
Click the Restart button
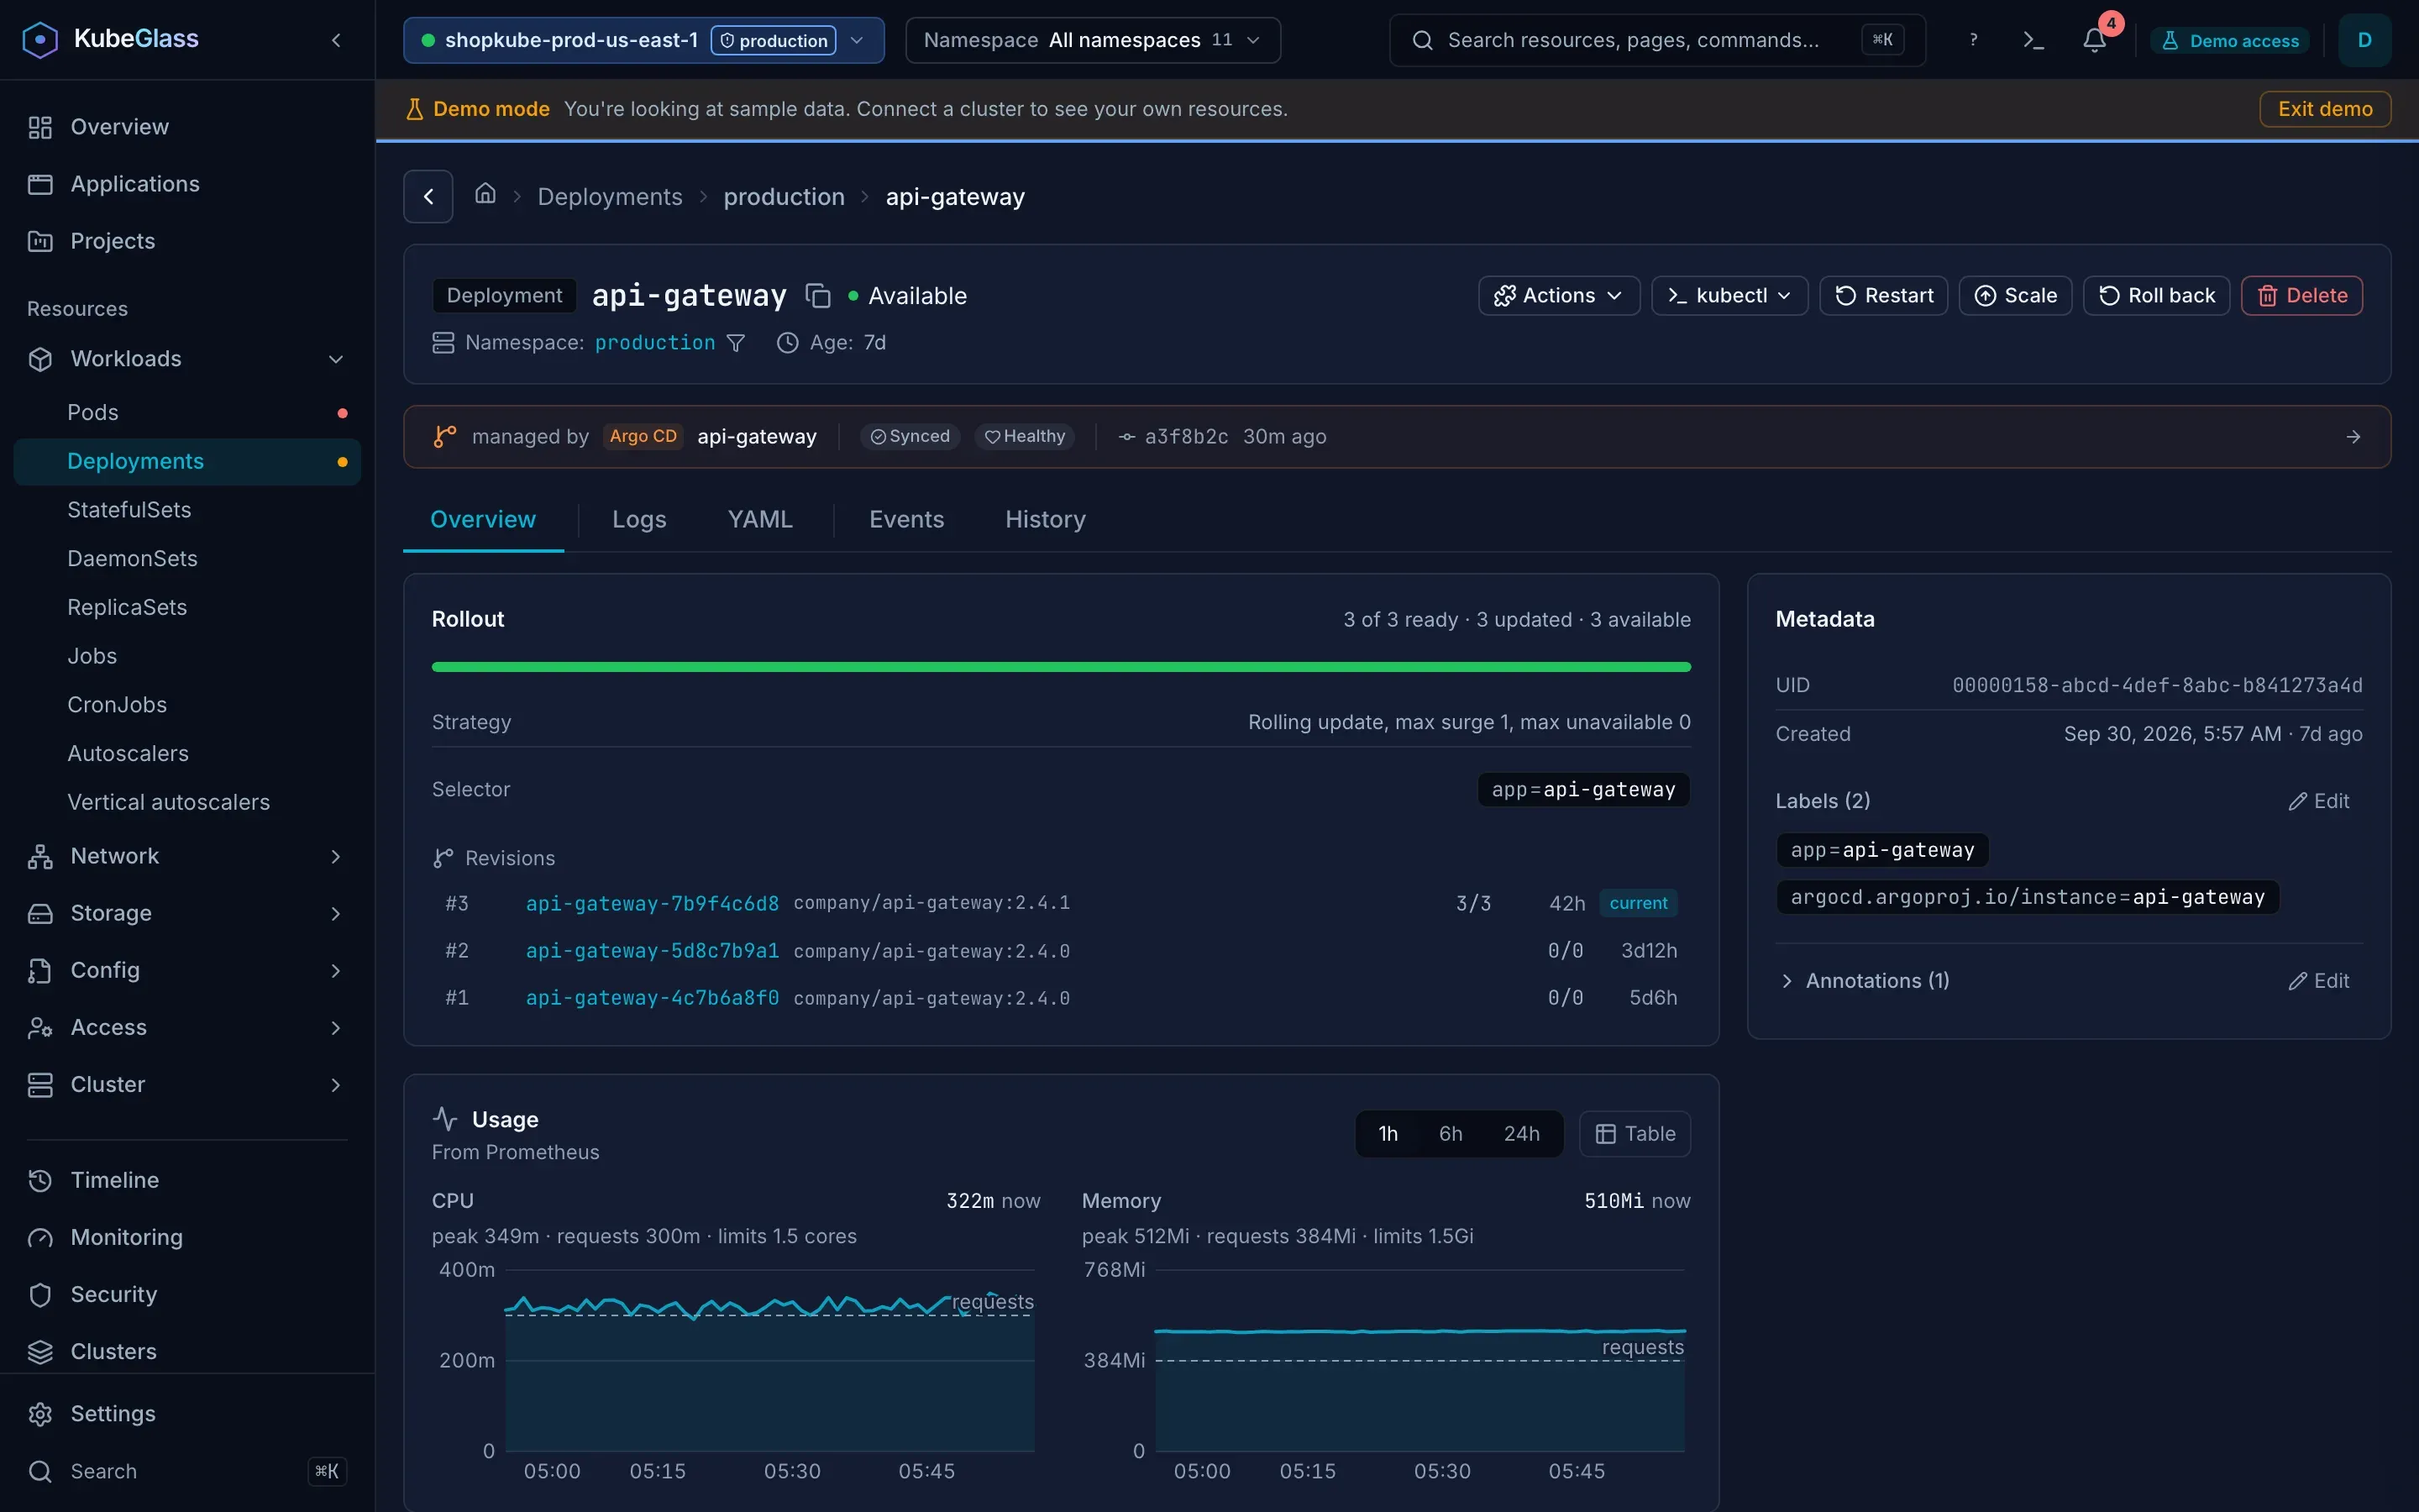click(1883, 296)
